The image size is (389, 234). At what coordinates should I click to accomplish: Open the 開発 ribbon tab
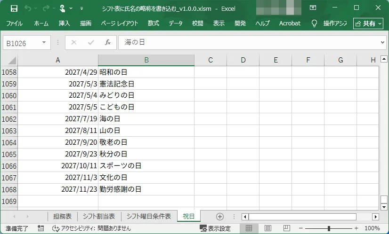[x=240, y=23]
